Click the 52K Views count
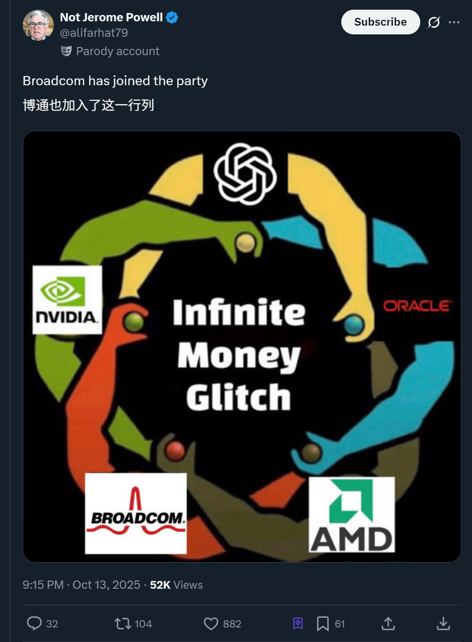 (x=176, y=585)
